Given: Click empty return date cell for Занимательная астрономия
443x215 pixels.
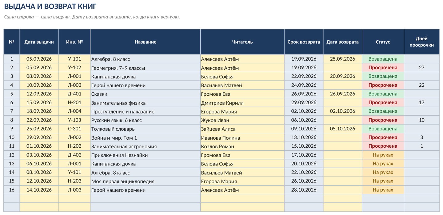Looking at the screenshot, I should (x=342, y=146).
